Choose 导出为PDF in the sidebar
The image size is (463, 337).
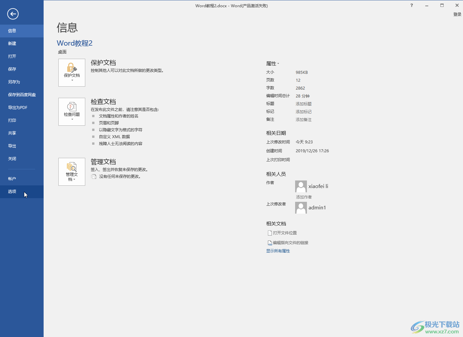[x=22, y=108]
